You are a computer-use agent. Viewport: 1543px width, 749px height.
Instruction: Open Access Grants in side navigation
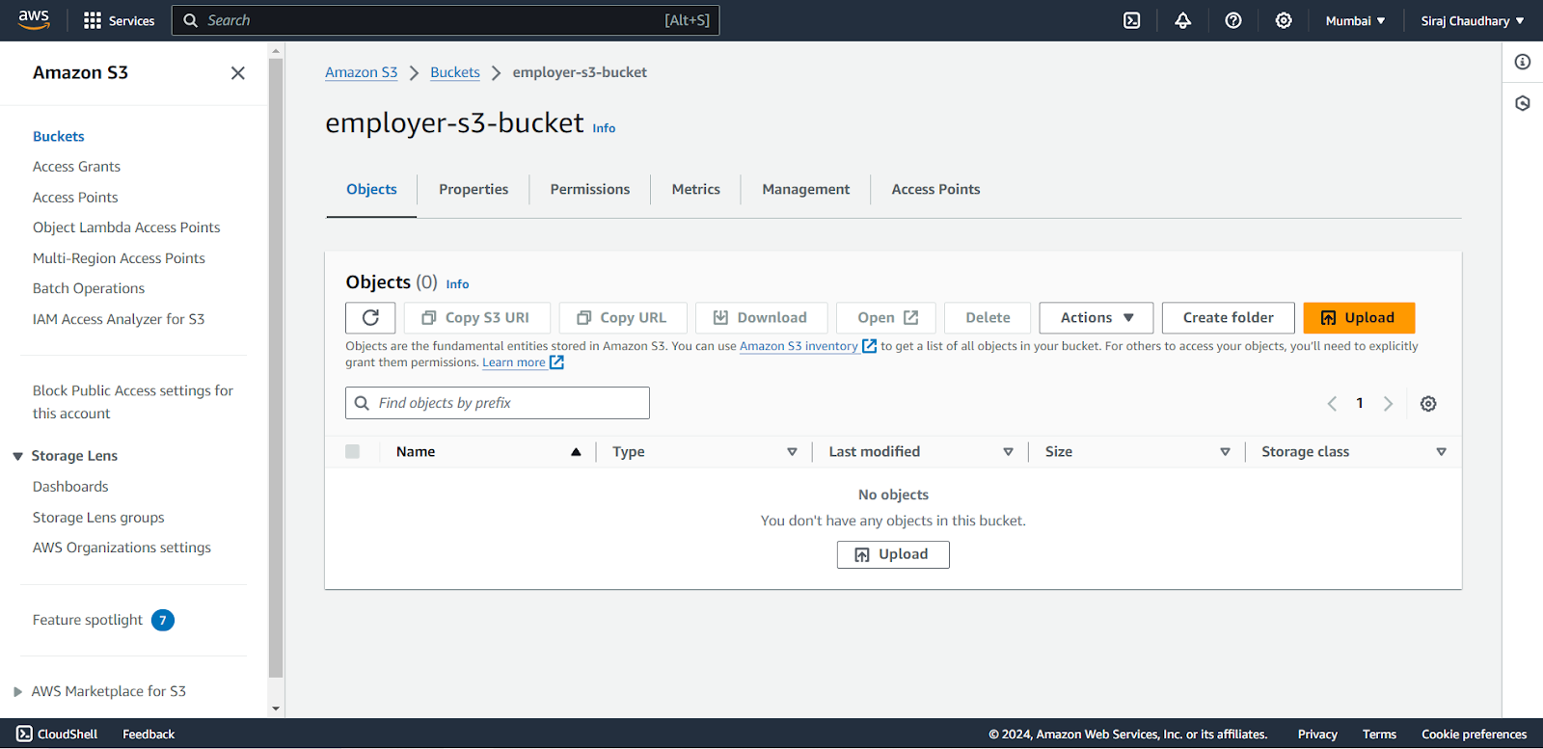click(x=77, y=167)
